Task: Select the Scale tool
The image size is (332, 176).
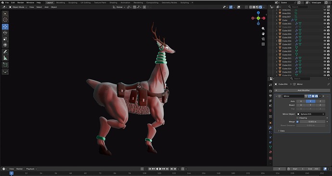Action: 5,39
